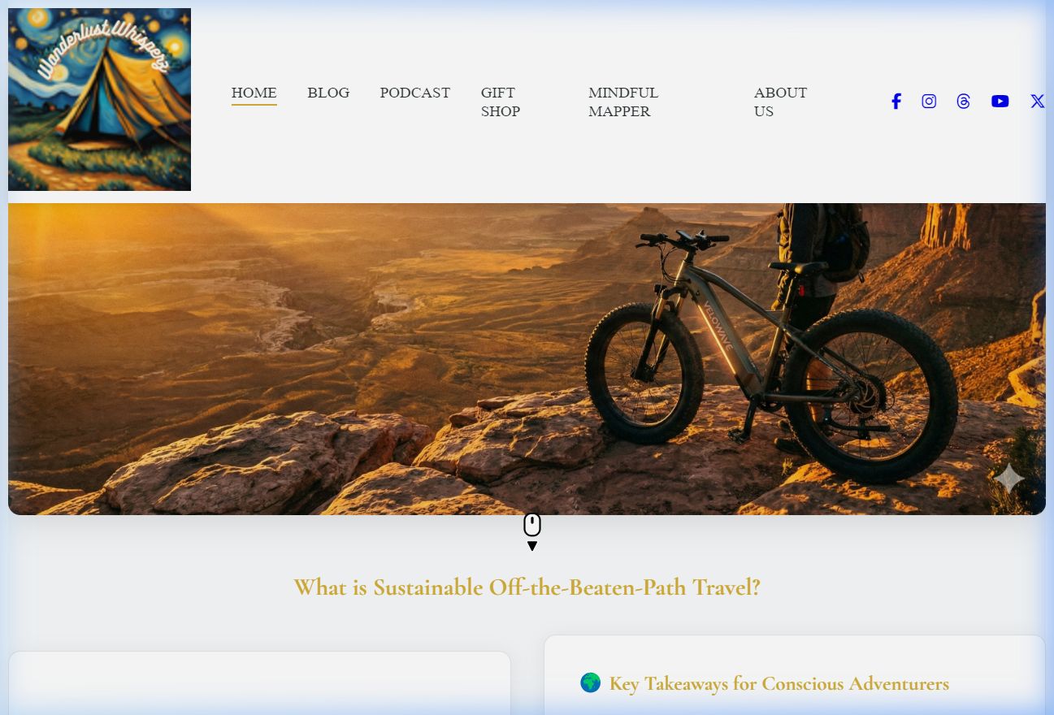Open the ABOUT US page
The height and width of the screenshot is (715, 1054).
[x=780, y=102]
